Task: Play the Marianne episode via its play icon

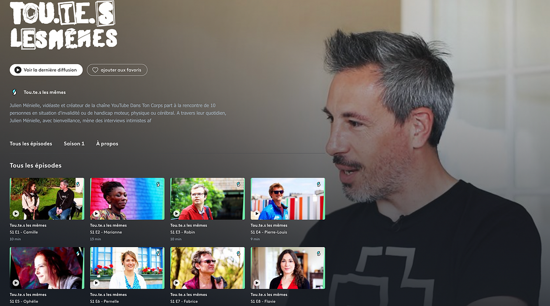Action: [x=96, y=213]
